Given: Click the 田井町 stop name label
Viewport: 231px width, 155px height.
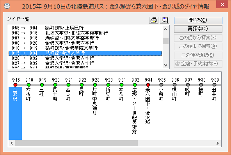Looking at the screenshot, I should [214, 94].
